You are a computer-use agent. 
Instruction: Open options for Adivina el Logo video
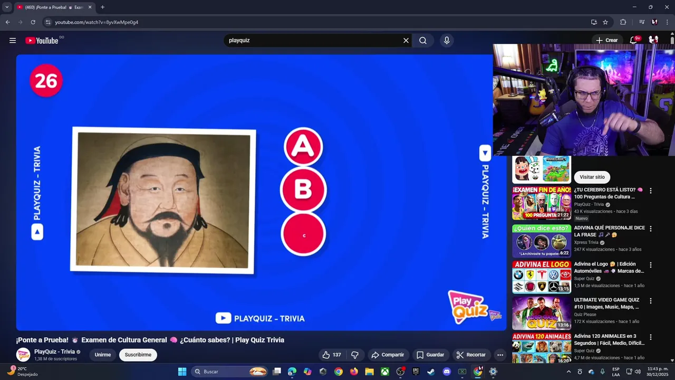(650, 265)
